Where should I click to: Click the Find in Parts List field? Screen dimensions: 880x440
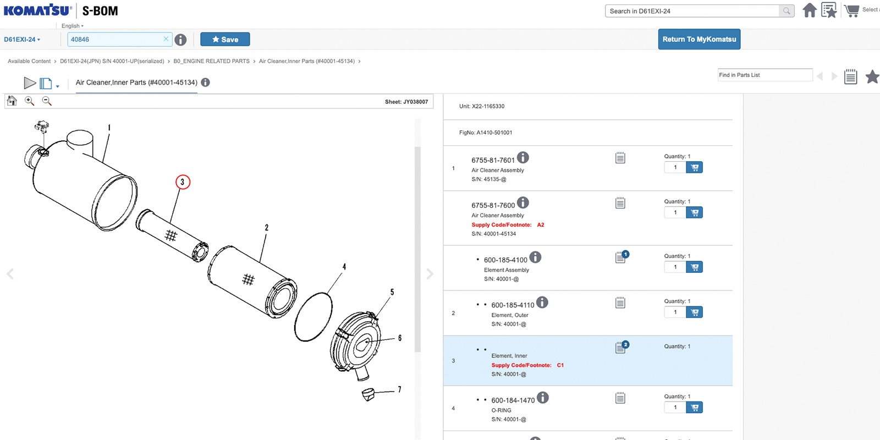(765, 75)
